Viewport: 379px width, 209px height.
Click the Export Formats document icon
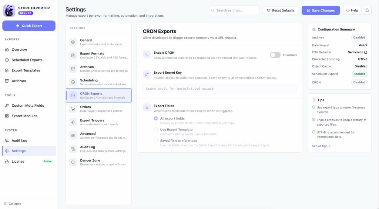[x=73, y=55]
